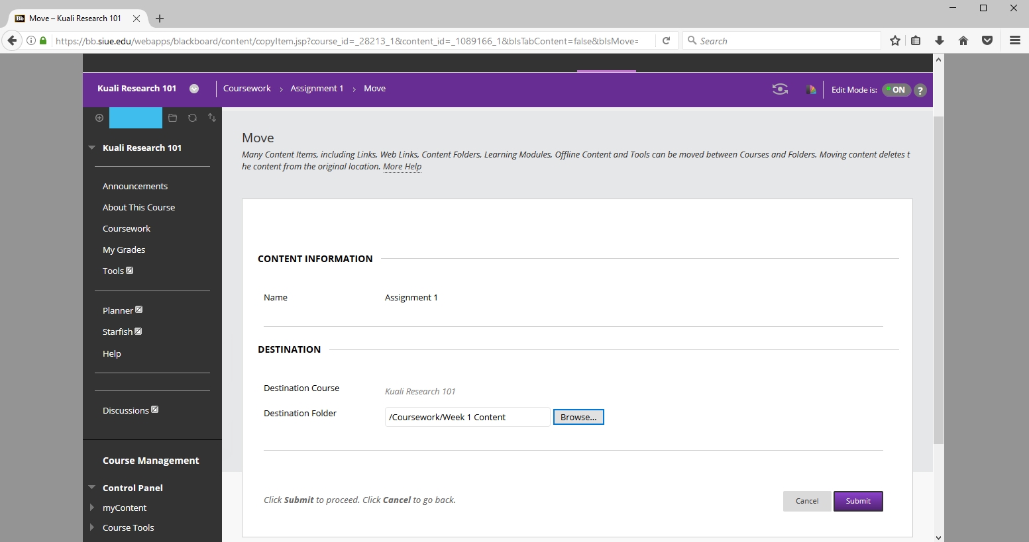Click the Pocket icon in browser toolbar

[987, 40]
